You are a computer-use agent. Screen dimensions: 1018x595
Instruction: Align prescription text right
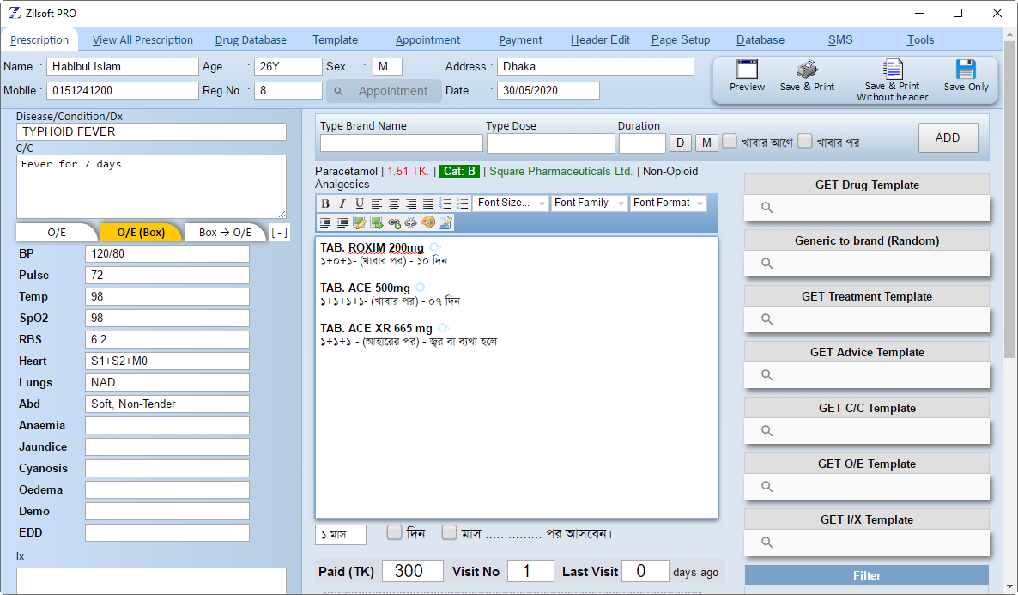click(x=411, y=204)
